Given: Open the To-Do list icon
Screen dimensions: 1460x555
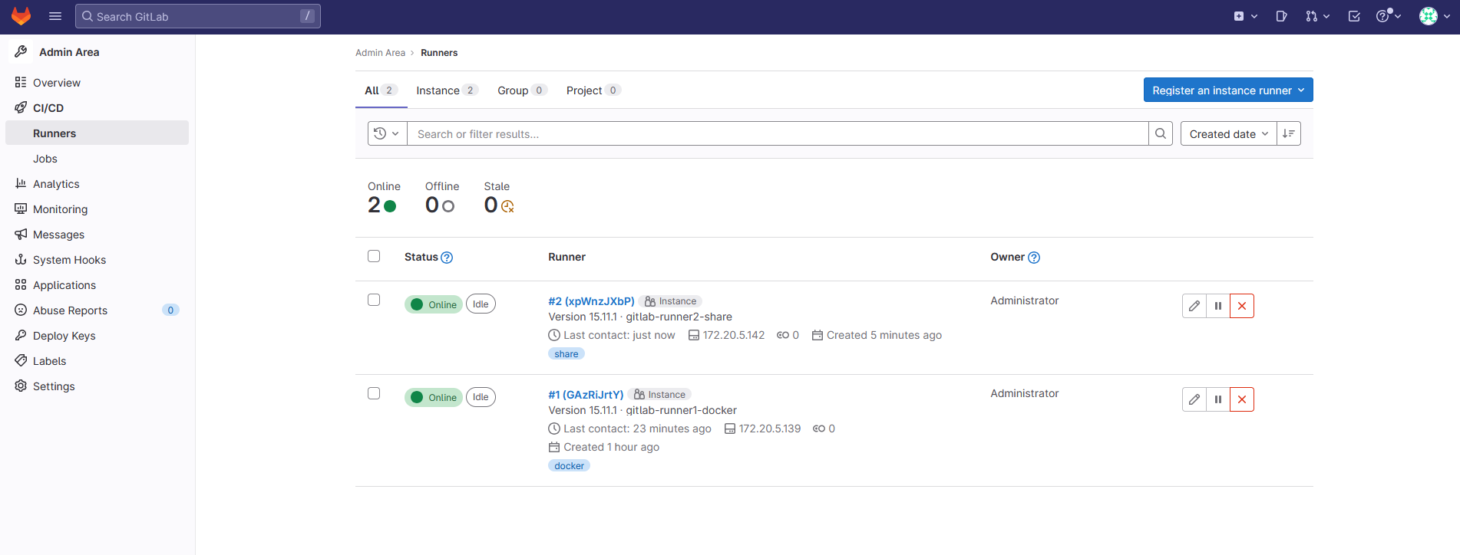Looking at the screenshot, I should pyautogui.click(x=1354, y=16).
